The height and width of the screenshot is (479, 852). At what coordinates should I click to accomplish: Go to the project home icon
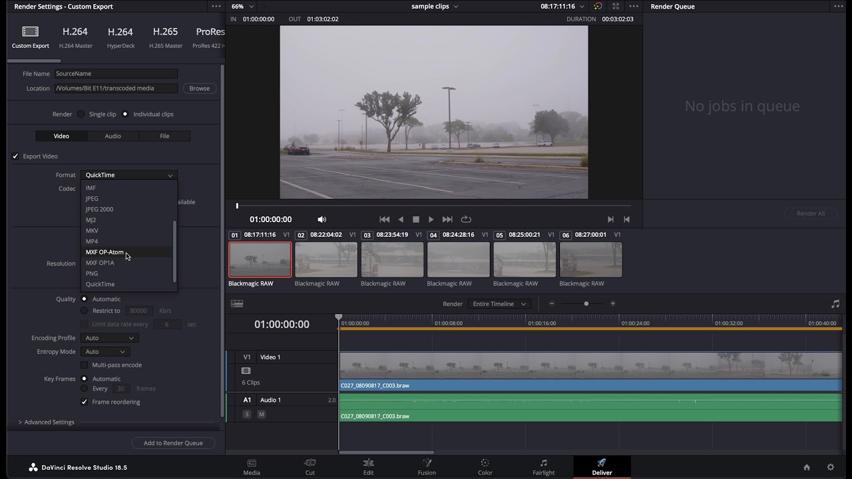pos(807,467)
